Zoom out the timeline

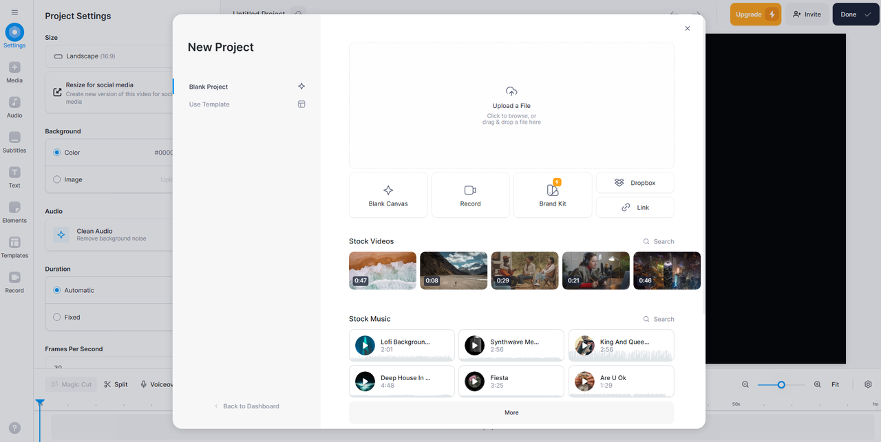coord(745,384)
